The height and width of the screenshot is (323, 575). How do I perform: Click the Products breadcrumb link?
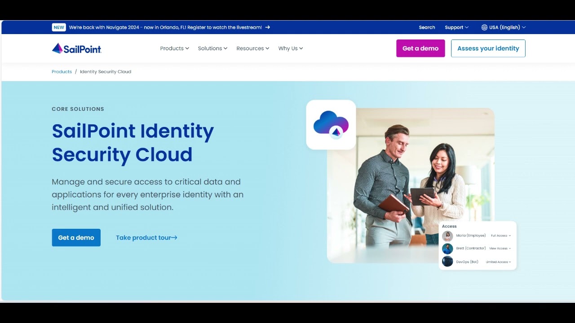coord(62,72)
